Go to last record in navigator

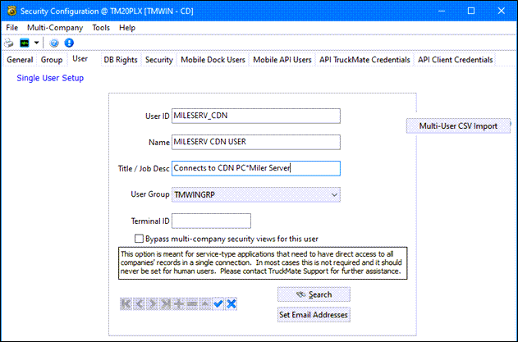166,303
